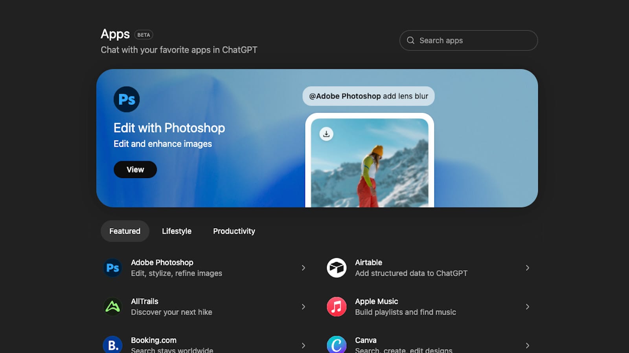
Task: Select the Featured tab
Action: (x=125, y=231)
